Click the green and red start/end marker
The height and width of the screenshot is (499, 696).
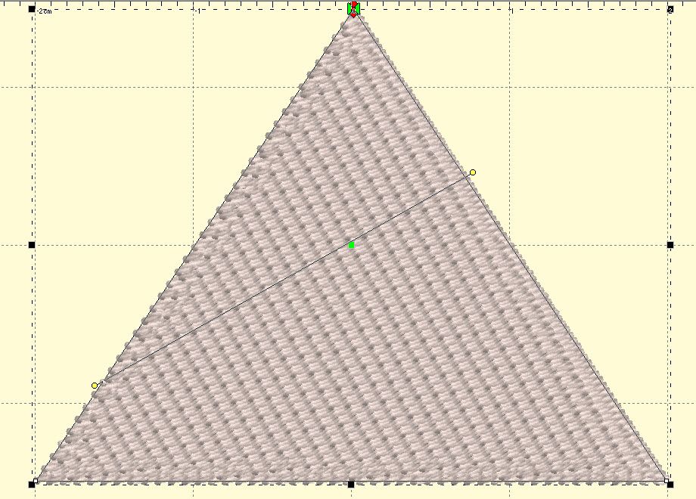pyautogui.click(x=353, y=9)
